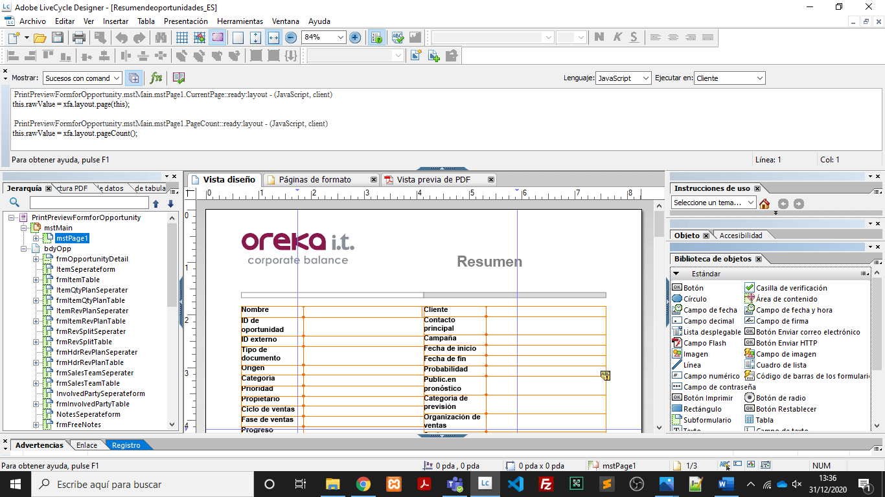
Task: Select the Subformulario object in library
Action: click(x=702, y=420)
